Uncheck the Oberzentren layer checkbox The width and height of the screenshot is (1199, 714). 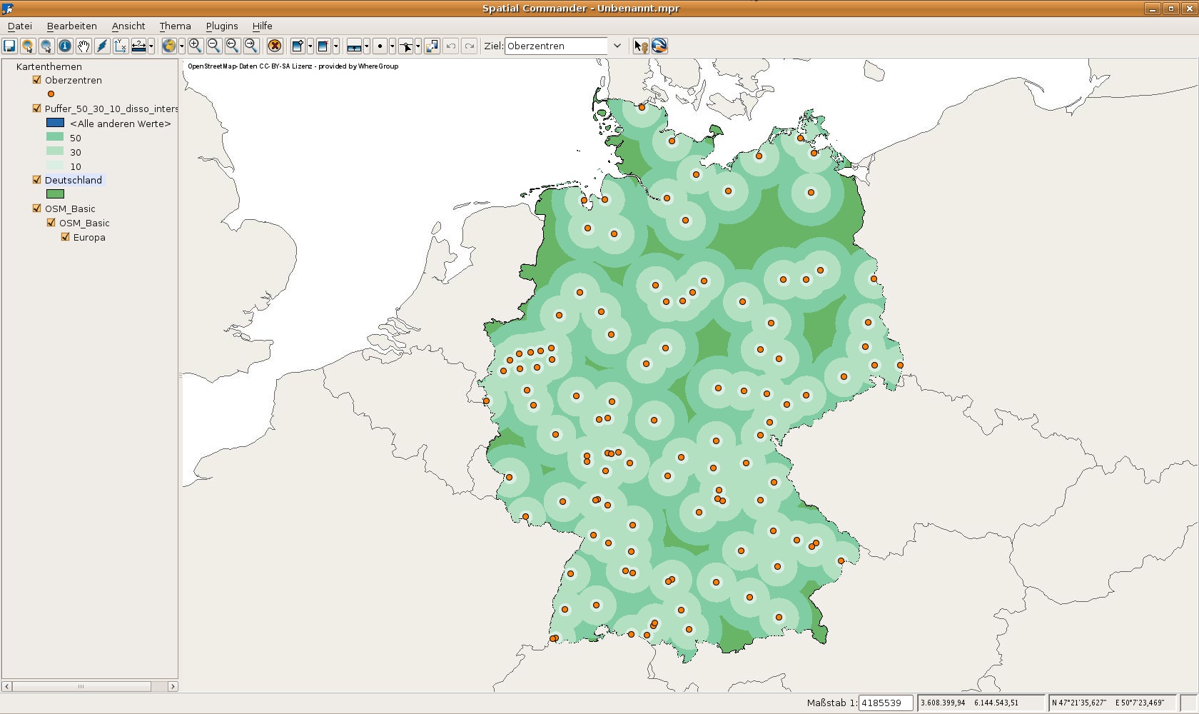[x=37, y=80]
